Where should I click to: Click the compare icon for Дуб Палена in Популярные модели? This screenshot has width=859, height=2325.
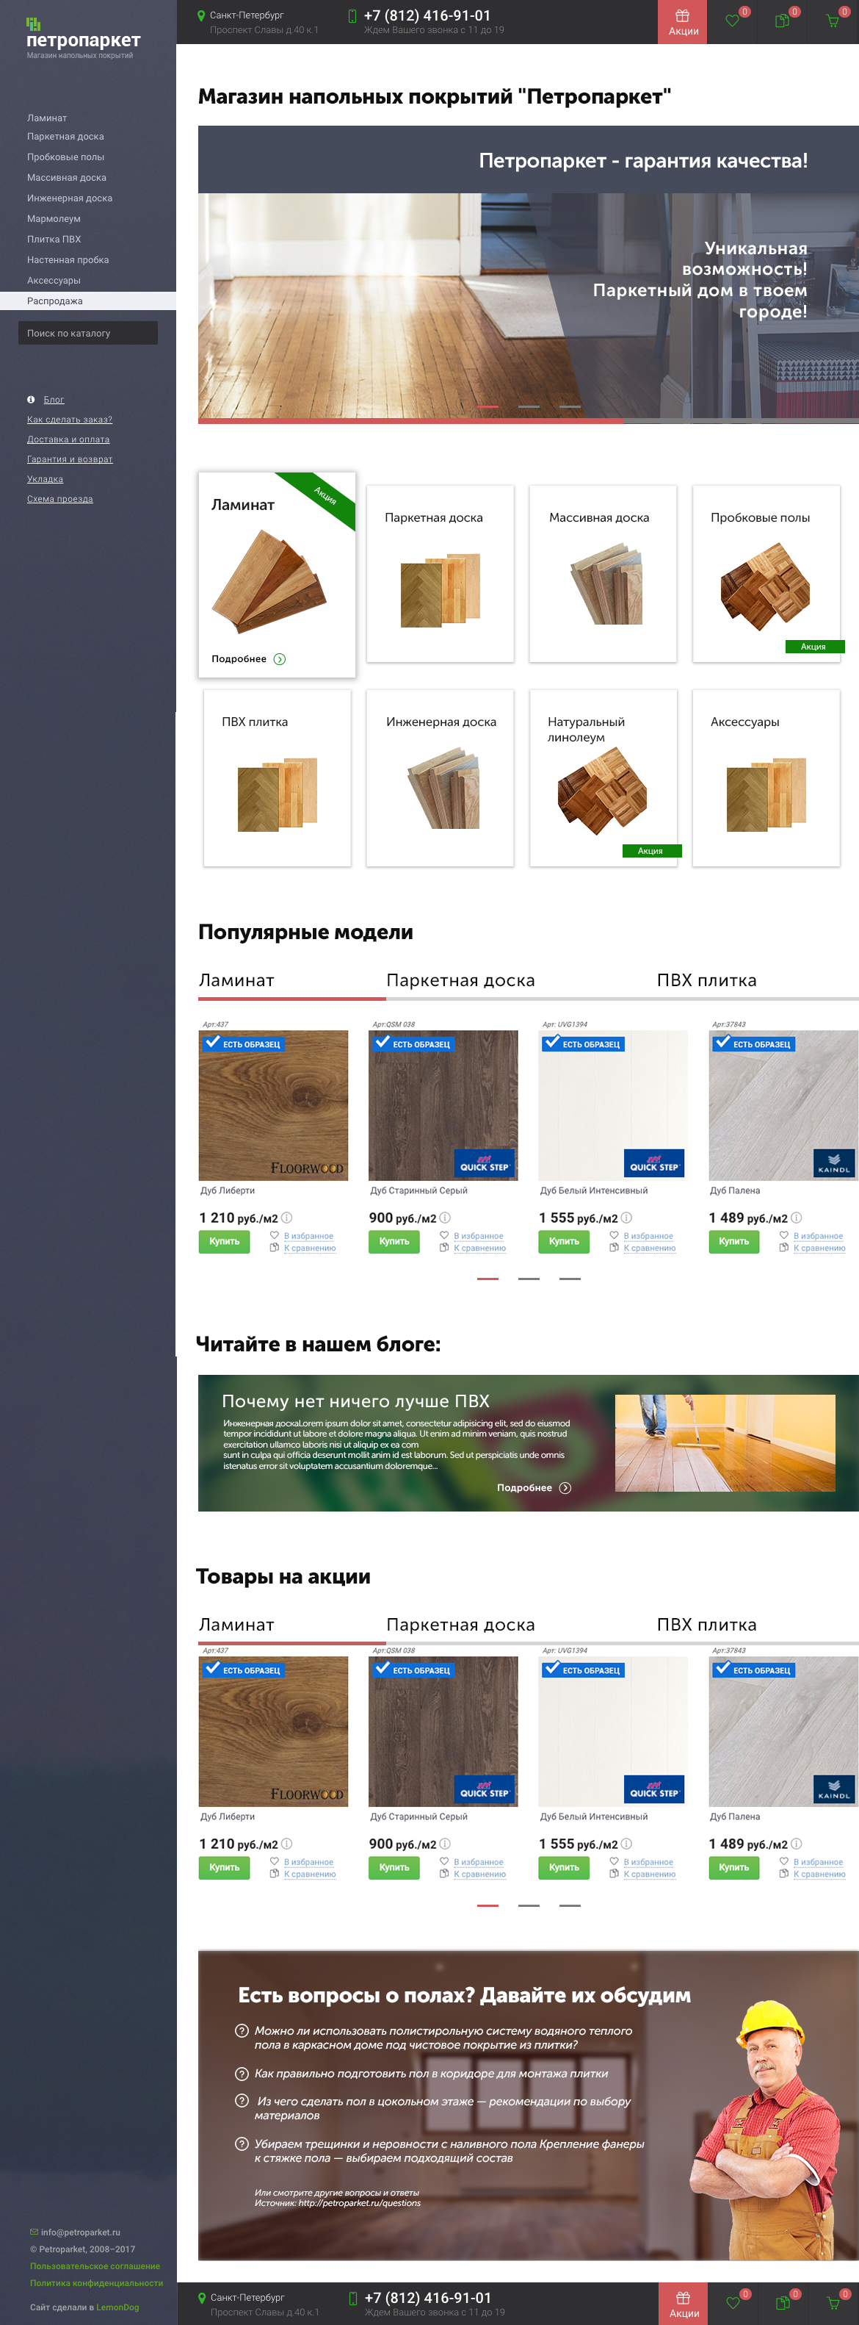pos(783,1248)
